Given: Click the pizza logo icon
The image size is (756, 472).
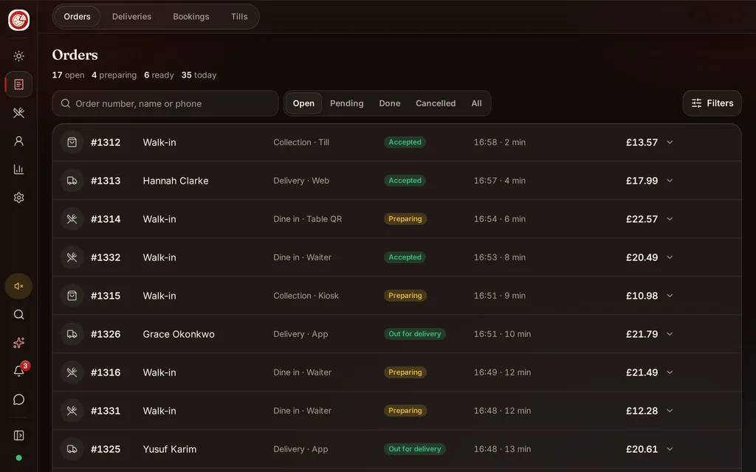Looking at the screenshot, I should tap(18, 20).
